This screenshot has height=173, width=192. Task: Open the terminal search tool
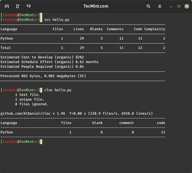tap(148, 6)
